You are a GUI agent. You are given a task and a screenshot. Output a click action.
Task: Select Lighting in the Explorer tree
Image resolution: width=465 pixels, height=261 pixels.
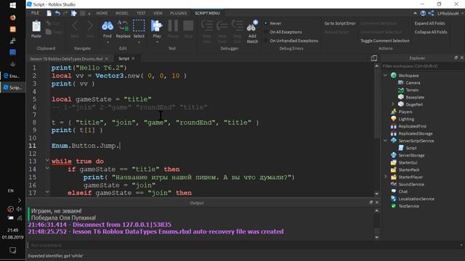[406, 119]
